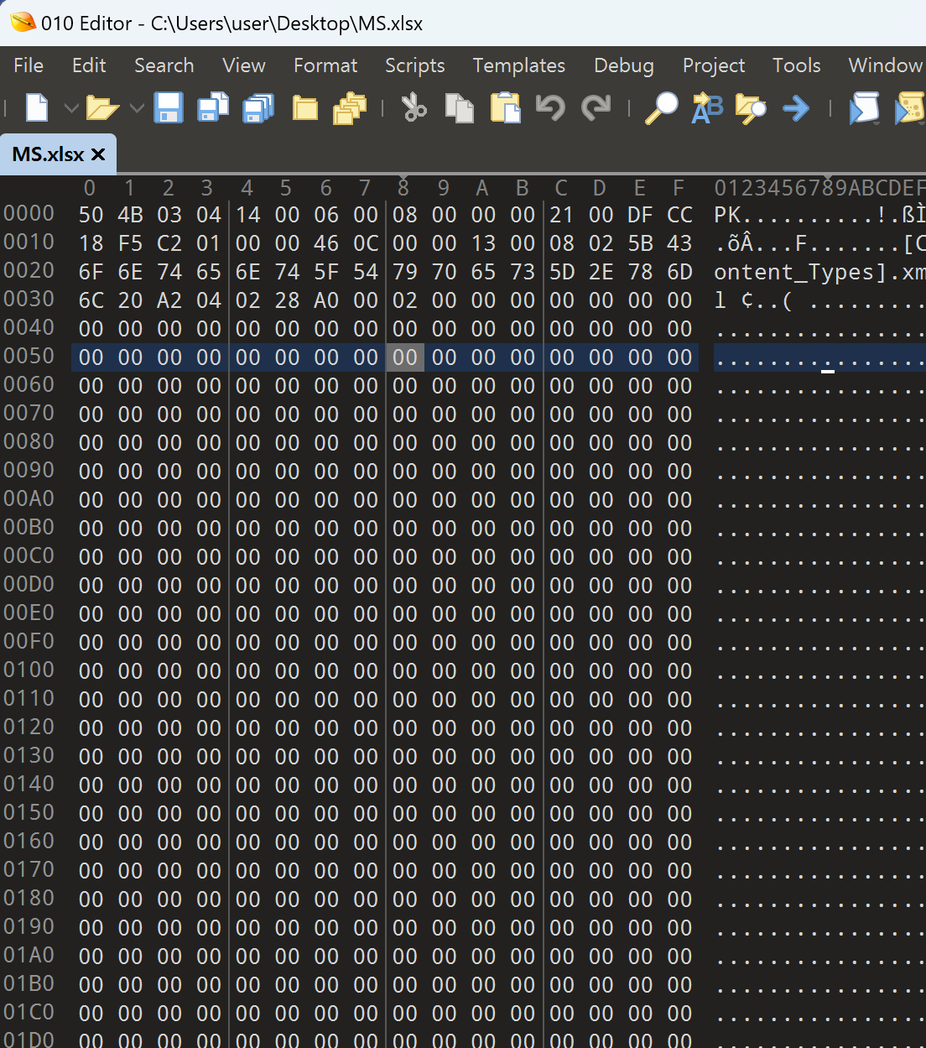The image size is (926, 1048).
Task: Click the stacked folders toolbar icon
Action: click(x=350, y=108)
